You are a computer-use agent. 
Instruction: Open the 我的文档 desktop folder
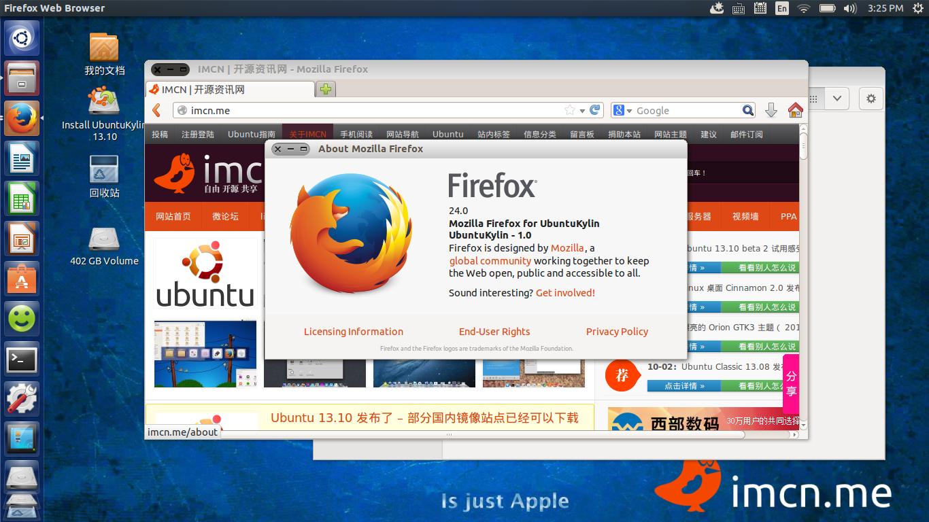click(104, 54)
